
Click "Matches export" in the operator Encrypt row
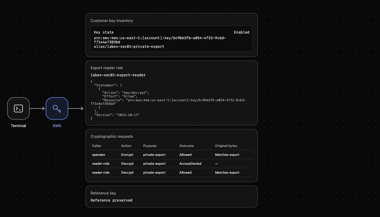227,155
